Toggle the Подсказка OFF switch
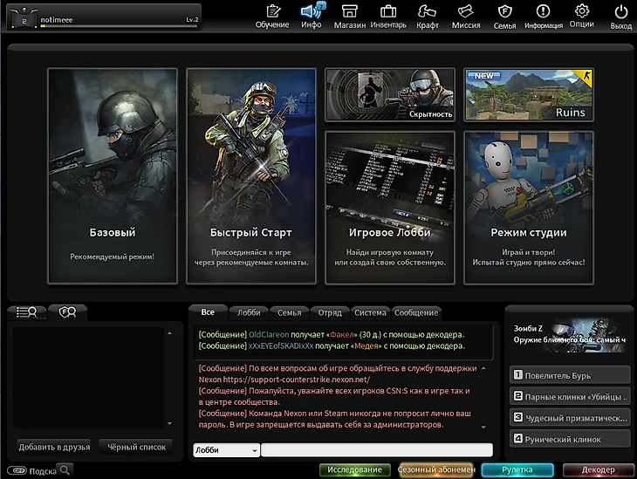Viewport: 637px width, 479px height. pyautogui.click(x=15, y=471)
